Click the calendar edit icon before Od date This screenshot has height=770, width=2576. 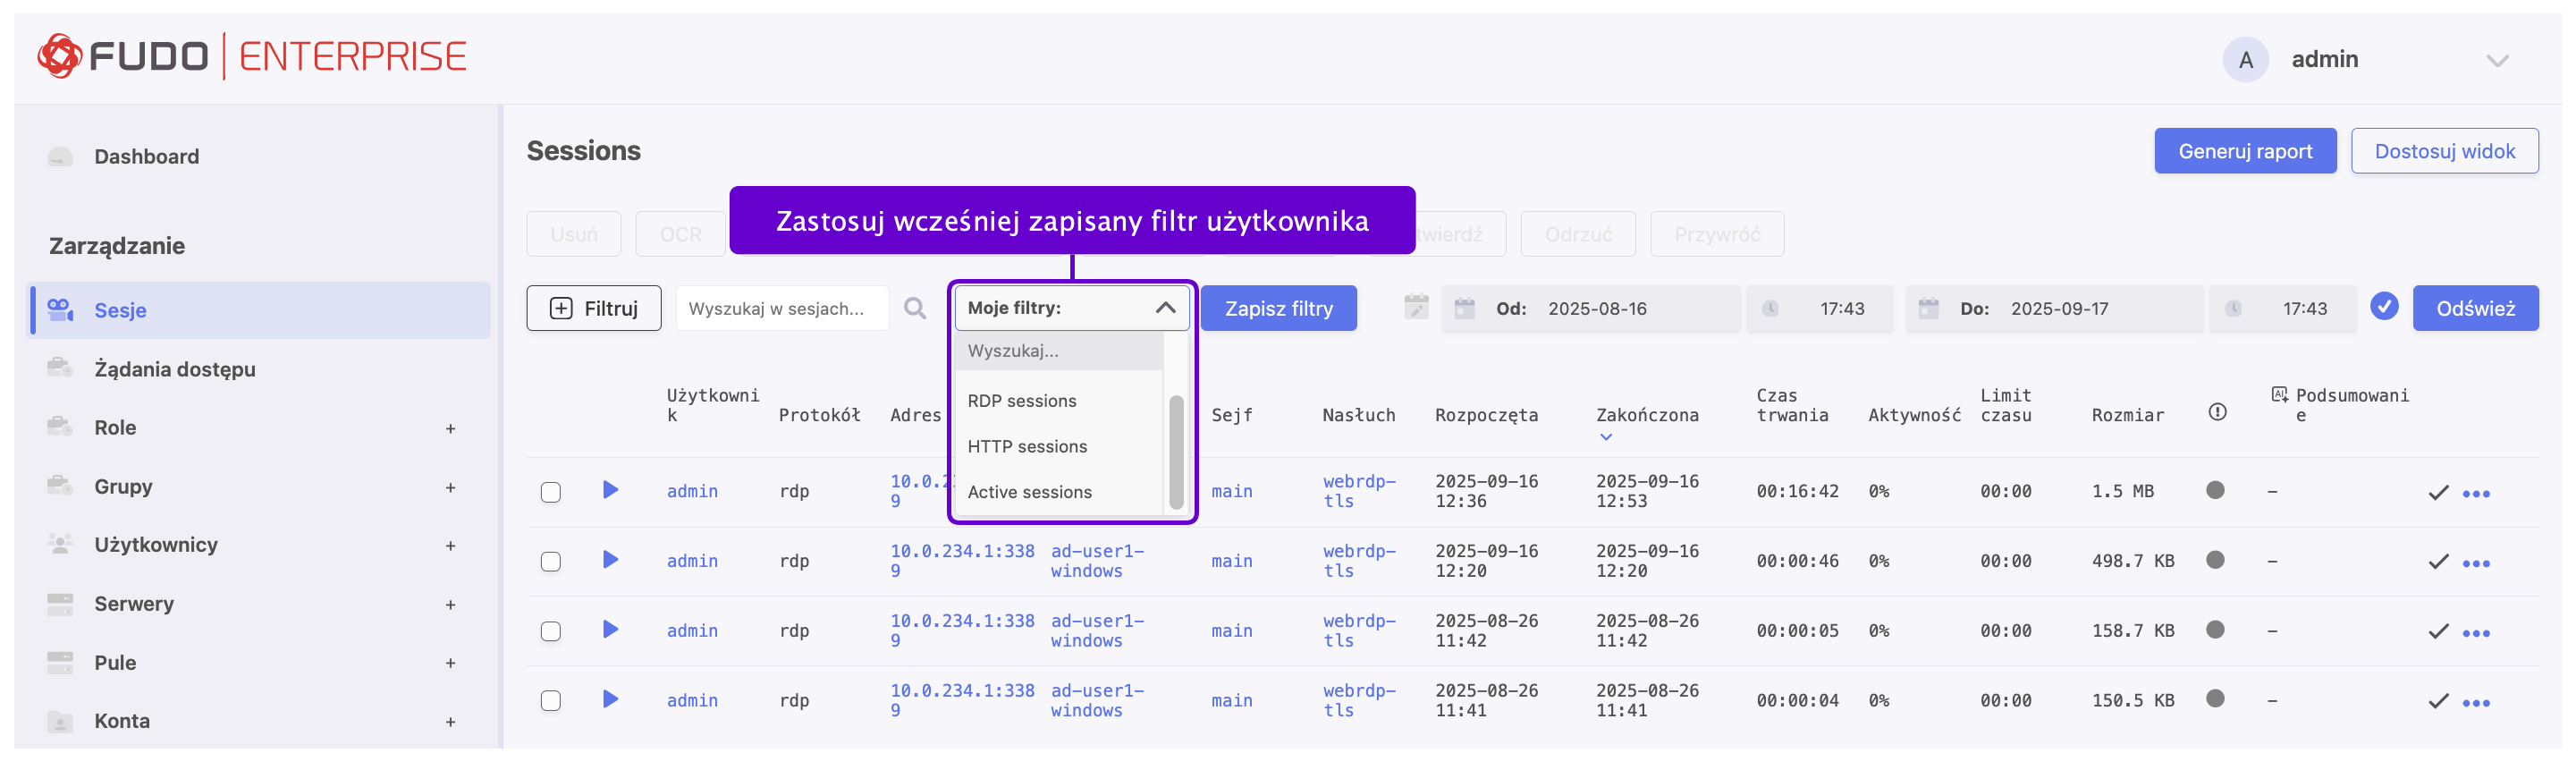(x=1415, y=307)
